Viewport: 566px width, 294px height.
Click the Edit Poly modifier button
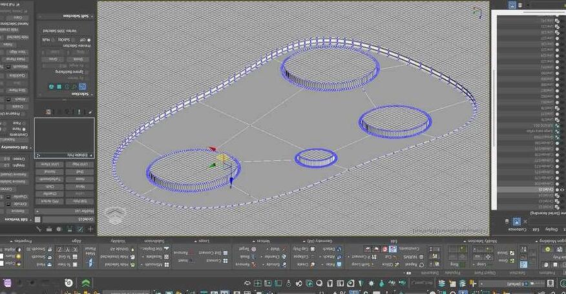[79, 201]
